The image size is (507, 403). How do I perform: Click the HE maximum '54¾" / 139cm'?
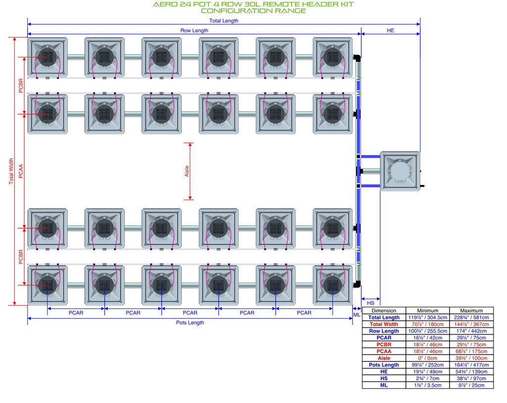pyautogui.click(x=471, y=372)
